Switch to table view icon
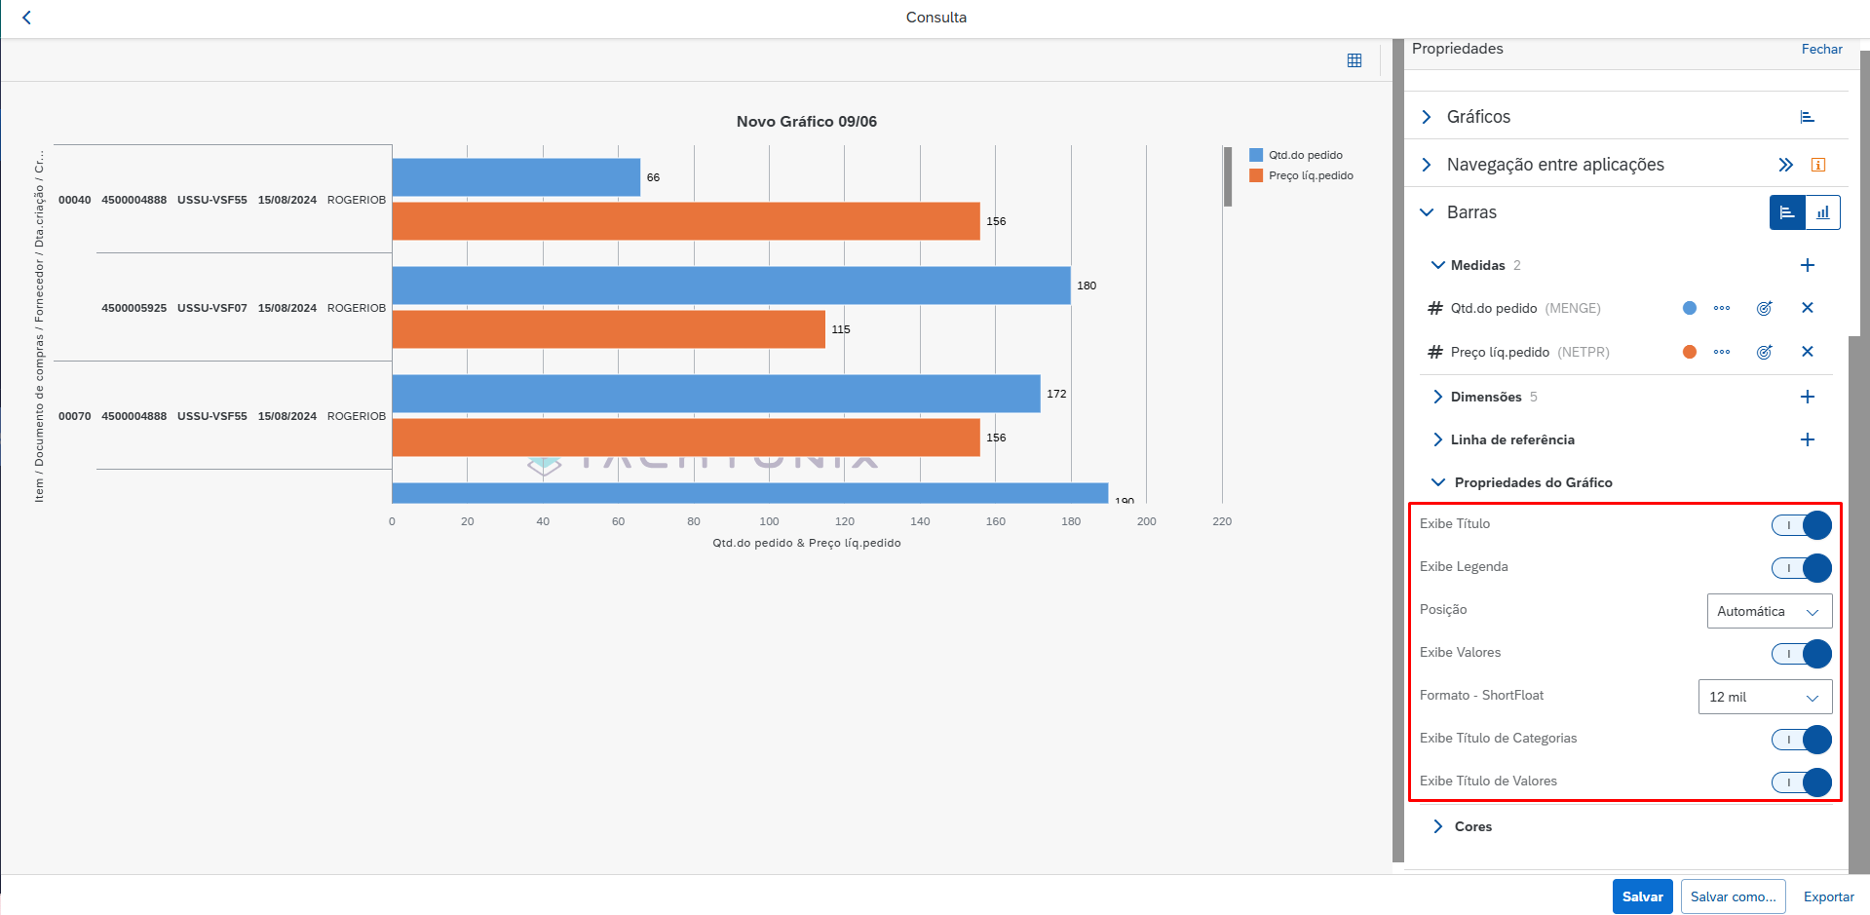 click(x=1354, y=60)
